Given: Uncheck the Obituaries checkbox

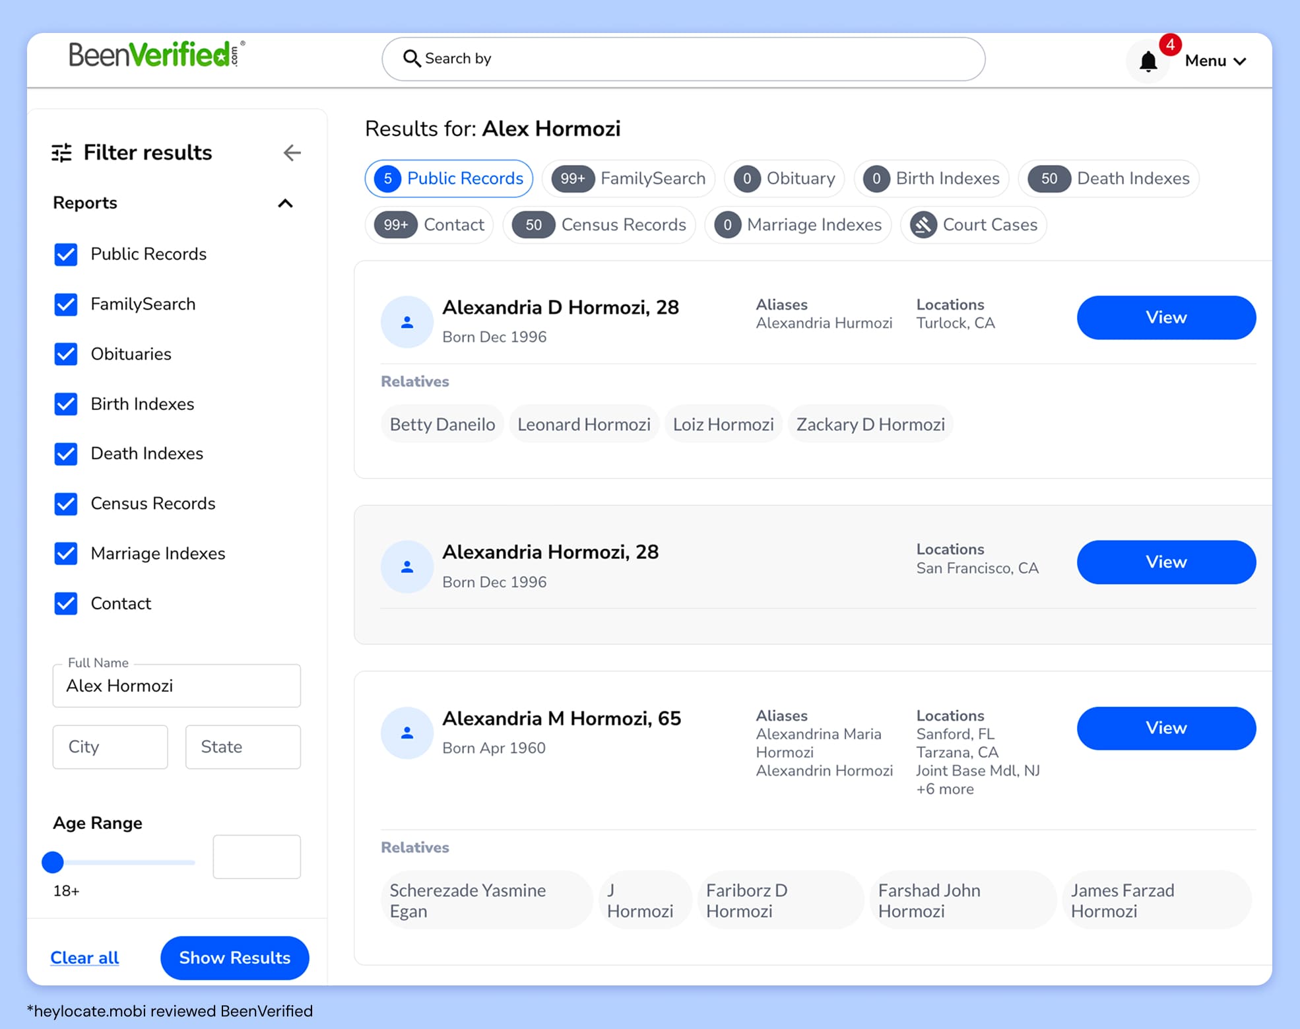Looking at the screenshot, I should click(x=66, y=354).
